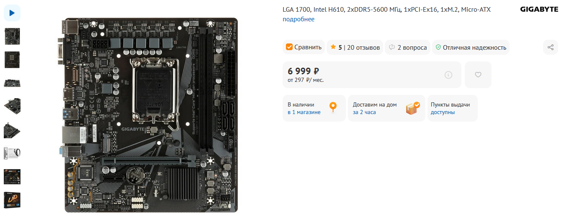The width and height of the screenshot is (569, 221).
Task: Click the orange map pin icon
Action: pos(333,107)
